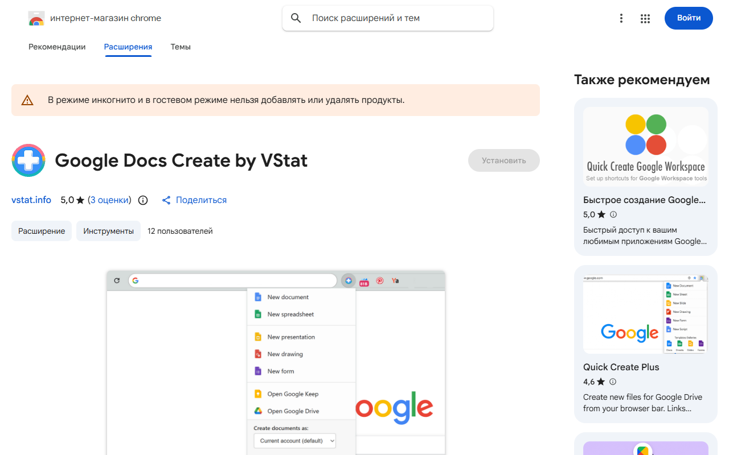Click the Инструменты category chip
This screenshot has height=455, width=729.
click(108, 231)
